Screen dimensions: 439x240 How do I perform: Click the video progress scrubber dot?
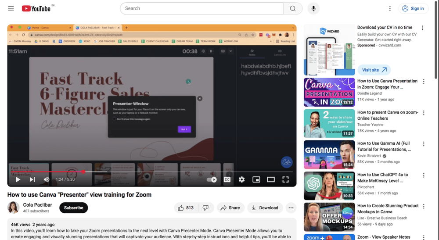[83, 172]
